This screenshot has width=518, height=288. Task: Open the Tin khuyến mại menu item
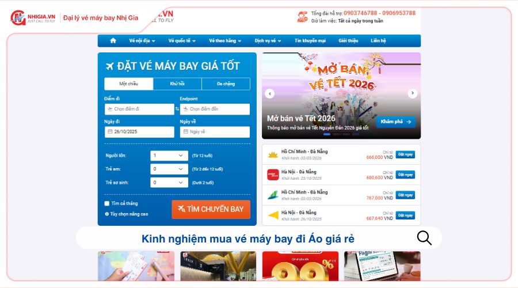pyautogui.click(x=310, y=41)
